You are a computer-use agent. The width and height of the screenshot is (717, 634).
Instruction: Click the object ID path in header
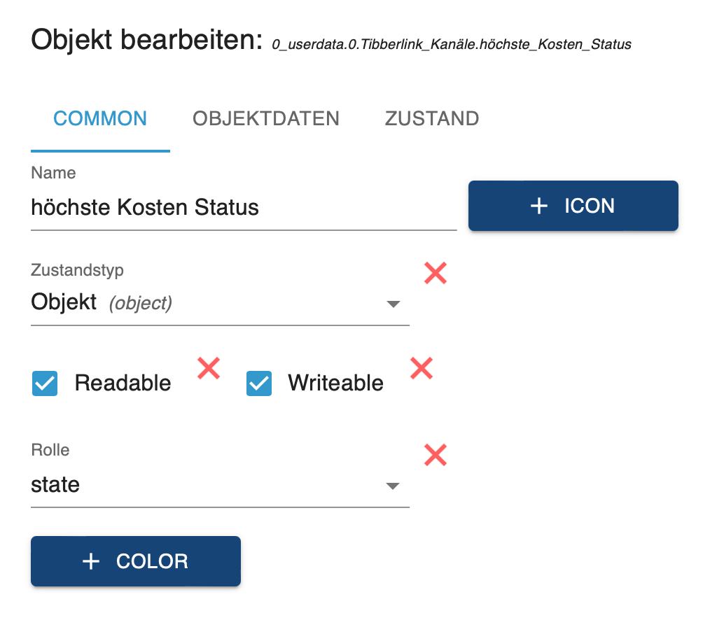tap(452, 45)
